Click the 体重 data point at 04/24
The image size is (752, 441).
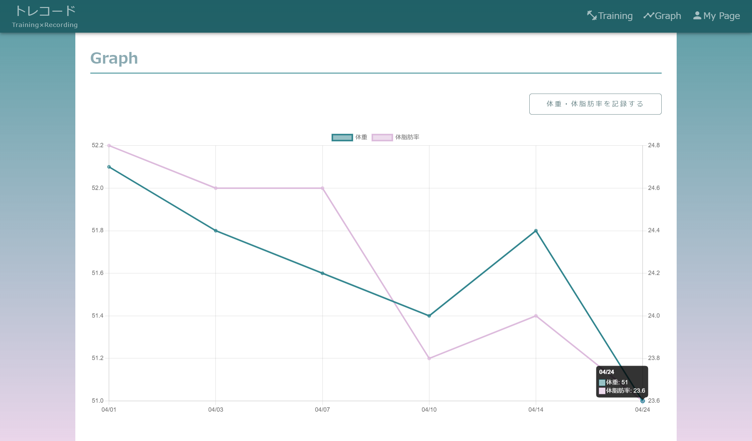(x=642, y=401)
